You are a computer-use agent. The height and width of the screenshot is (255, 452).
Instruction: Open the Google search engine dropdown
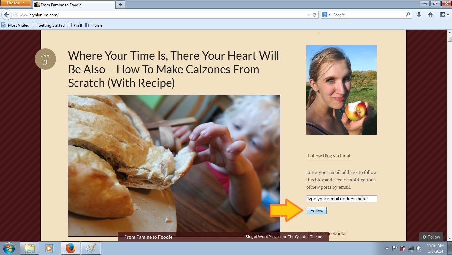326,15
